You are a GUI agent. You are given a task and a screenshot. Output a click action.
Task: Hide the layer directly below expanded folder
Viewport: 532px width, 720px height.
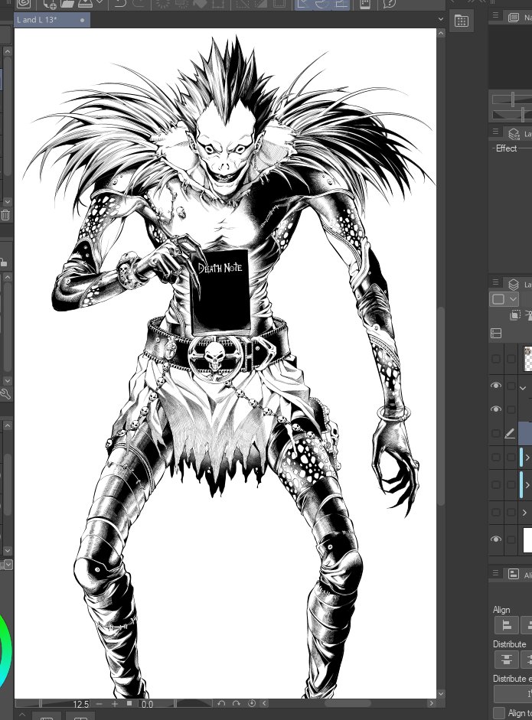(x=496, y=409)
